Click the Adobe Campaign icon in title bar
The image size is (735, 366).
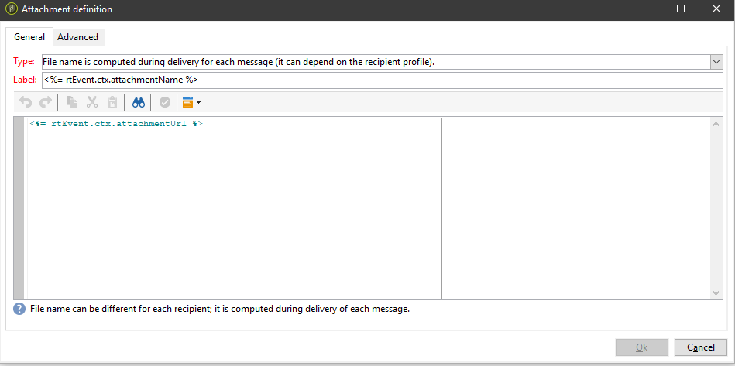coord(12,9)
